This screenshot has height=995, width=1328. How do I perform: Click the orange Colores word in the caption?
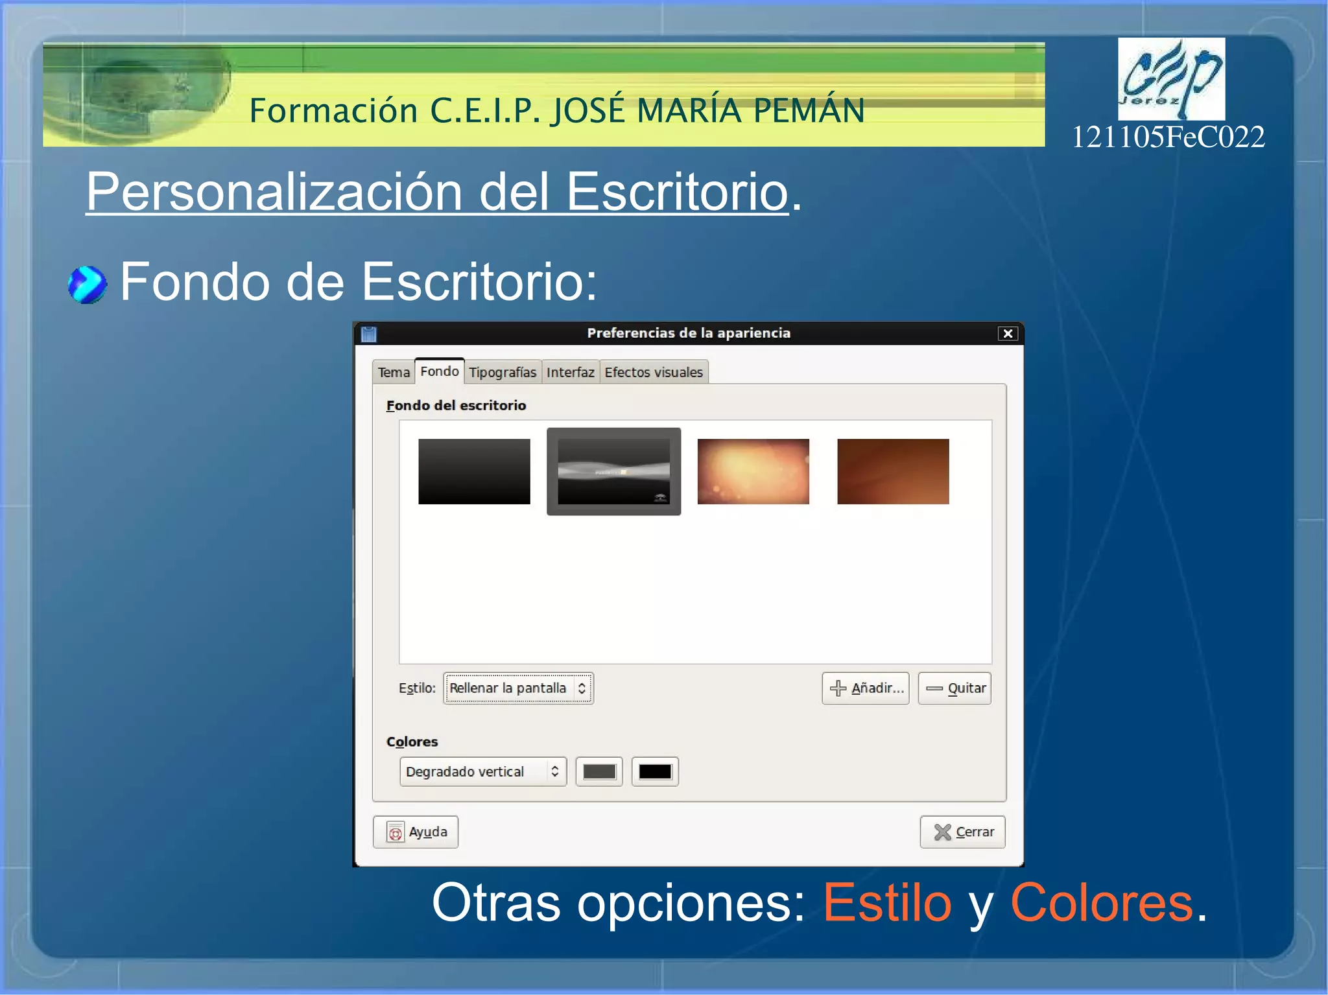coord(1102,902)
